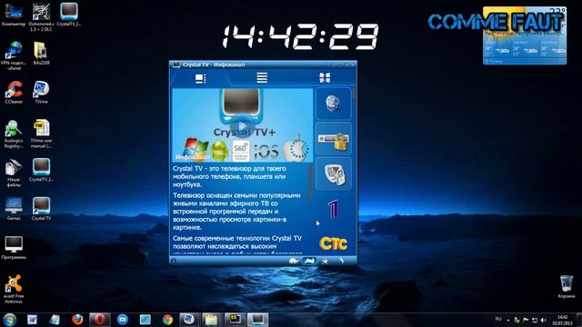Play the Crystal TV+ info channel video
This screenshot has width=582, height=327.
click(x=242, y=127)
